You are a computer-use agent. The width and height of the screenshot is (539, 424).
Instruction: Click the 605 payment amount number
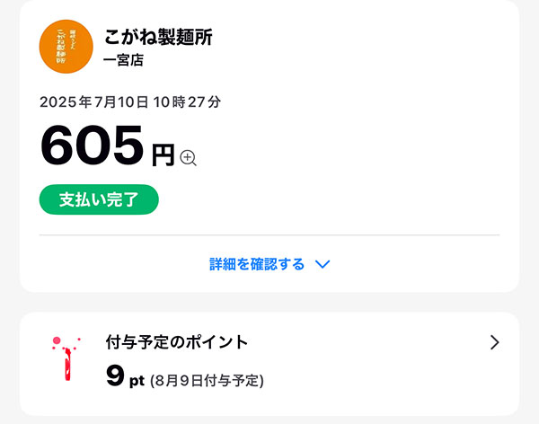[x=92, y=146]
